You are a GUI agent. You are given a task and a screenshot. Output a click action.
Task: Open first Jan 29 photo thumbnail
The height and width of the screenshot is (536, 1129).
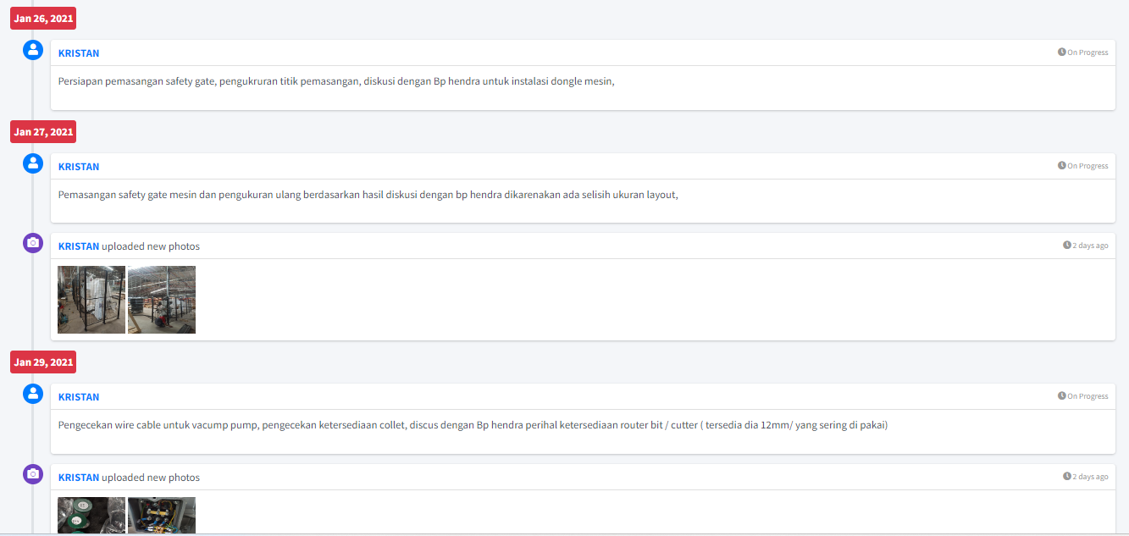pos(91,516)
